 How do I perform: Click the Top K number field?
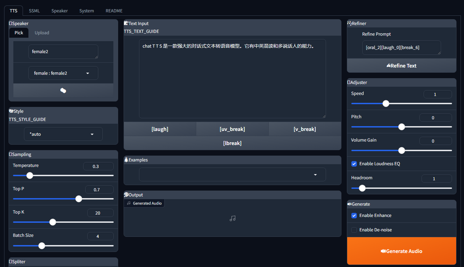click(x=100, y=213)
